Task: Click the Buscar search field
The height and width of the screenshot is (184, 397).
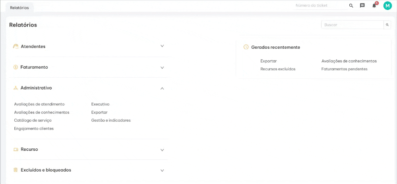Action: (x=352, y=25)
